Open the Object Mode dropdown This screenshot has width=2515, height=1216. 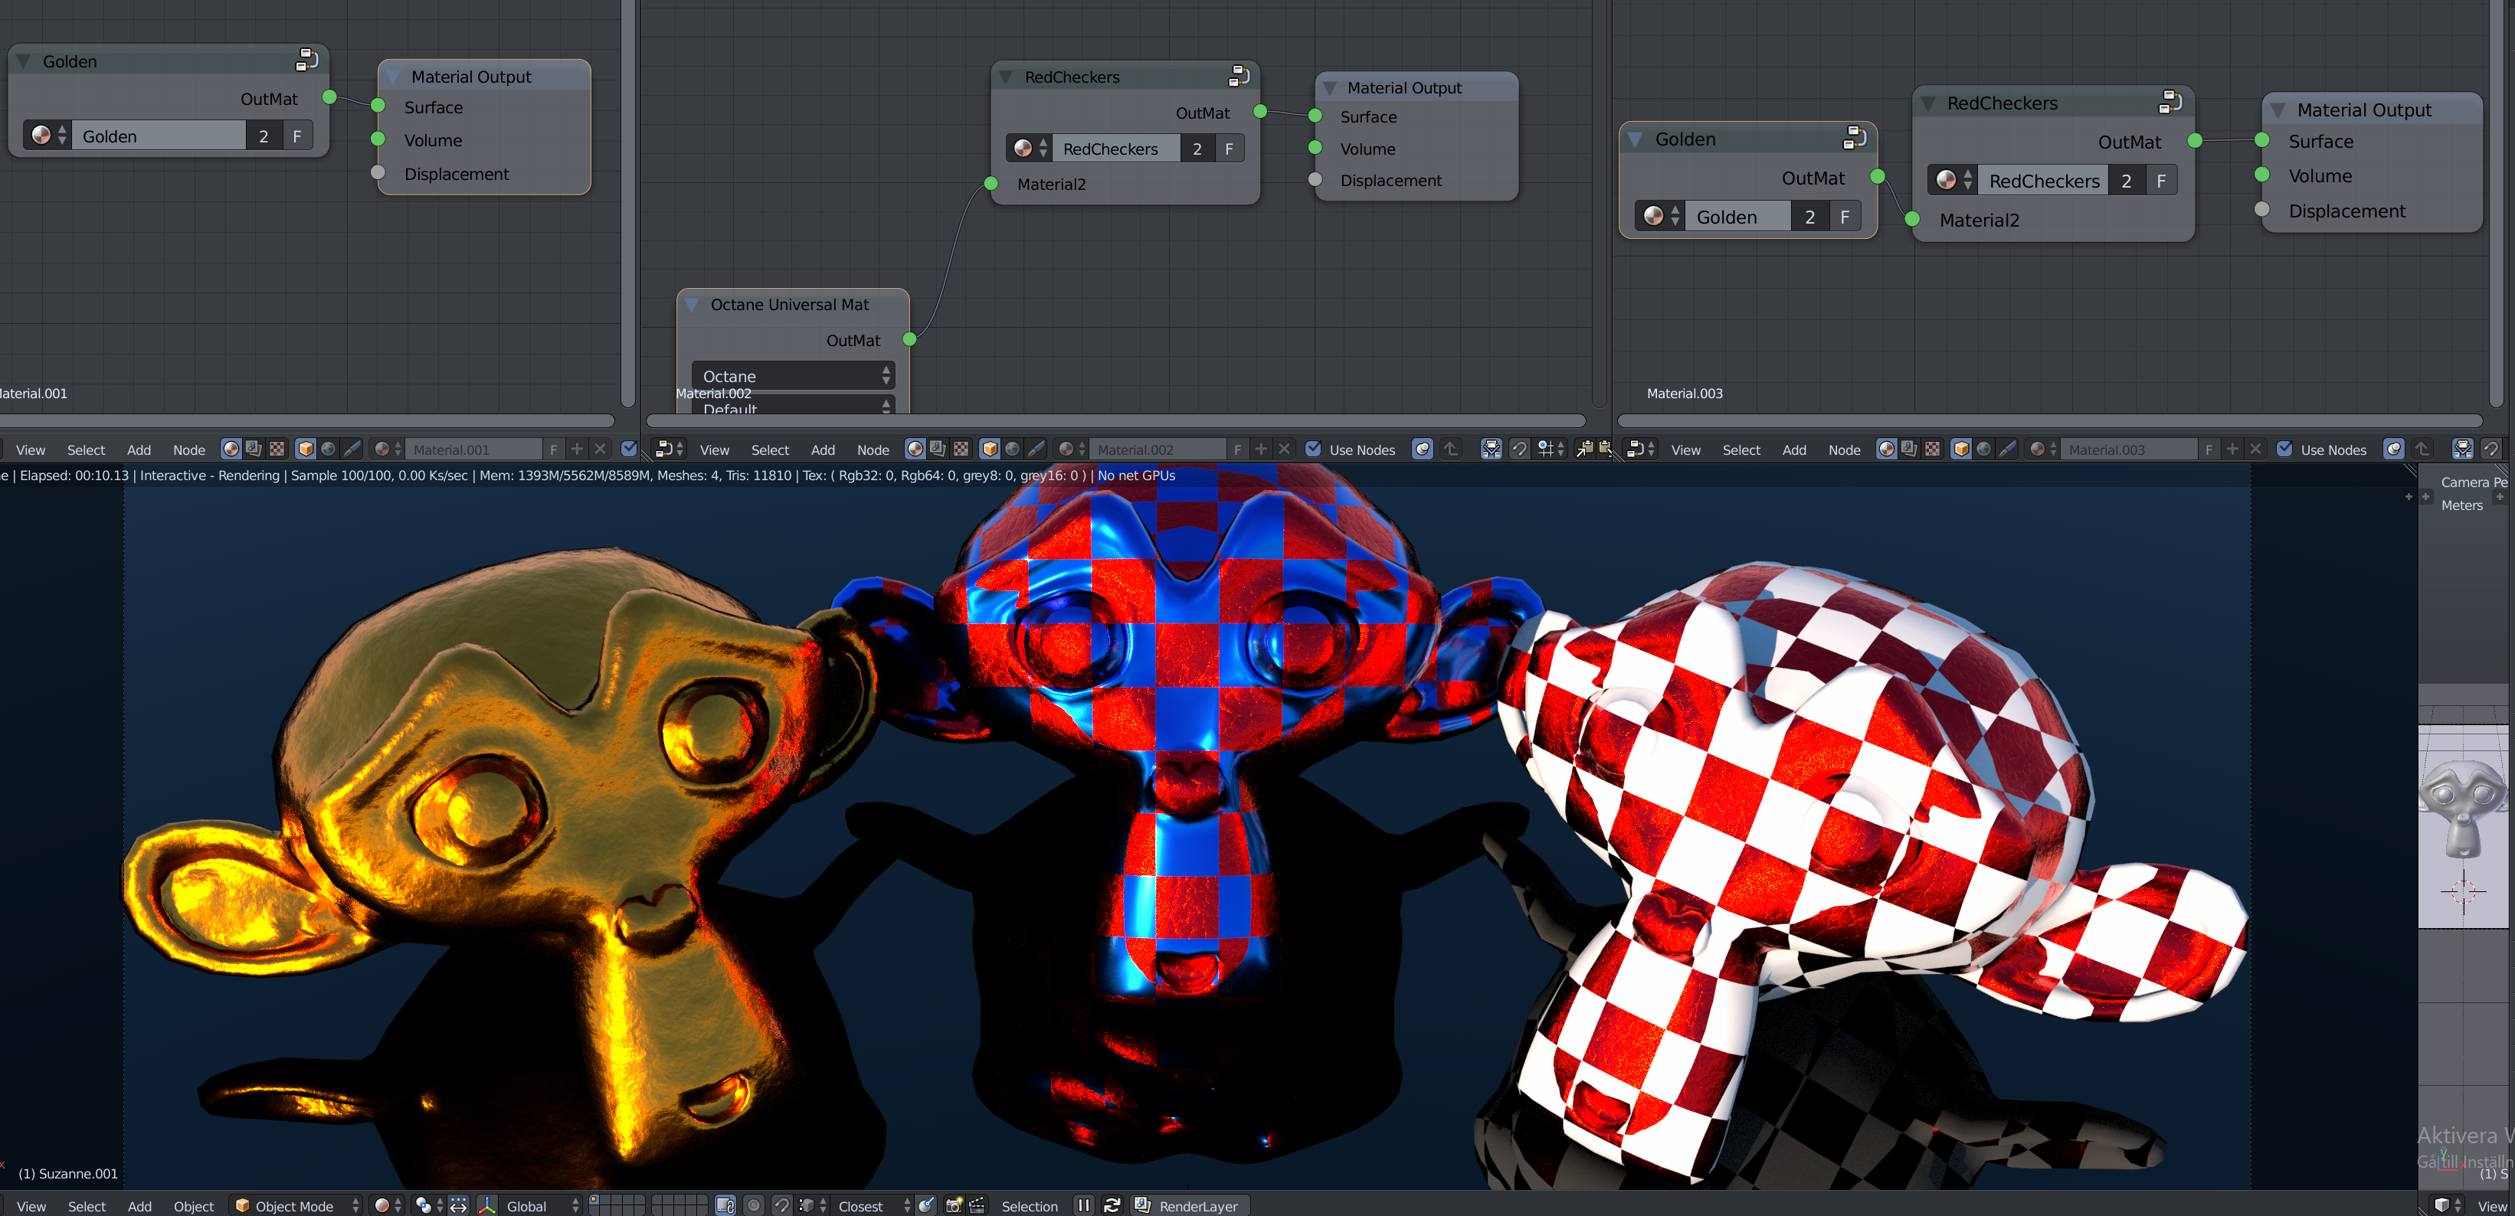point(296,1206)
